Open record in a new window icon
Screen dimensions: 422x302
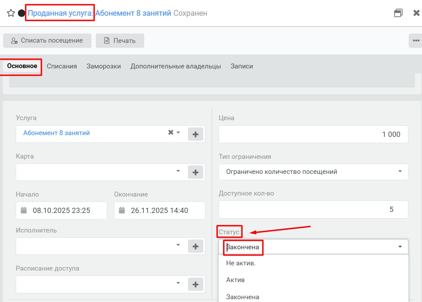click(398, 13)
